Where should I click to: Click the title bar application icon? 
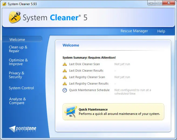(x=4, y=4)
